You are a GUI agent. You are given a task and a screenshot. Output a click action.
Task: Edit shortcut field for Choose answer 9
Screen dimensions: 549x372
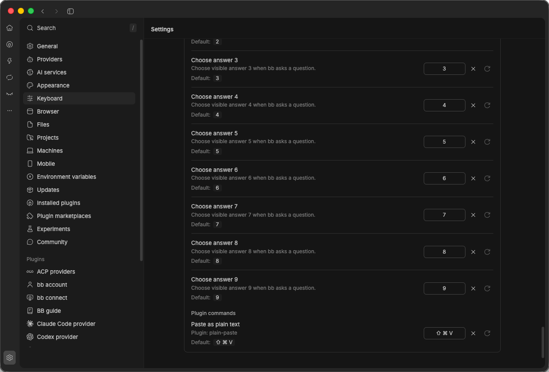(x=444, y=288)
